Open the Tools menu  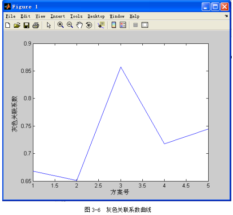click(x=76, y=16)
